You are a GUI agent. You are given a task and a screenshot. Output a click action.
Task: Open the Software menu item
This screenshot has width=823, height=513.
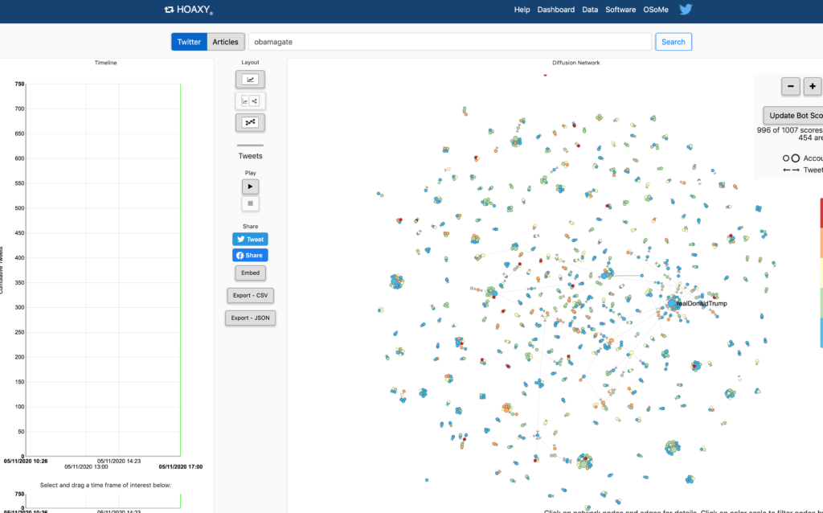[x=620, y=10]
